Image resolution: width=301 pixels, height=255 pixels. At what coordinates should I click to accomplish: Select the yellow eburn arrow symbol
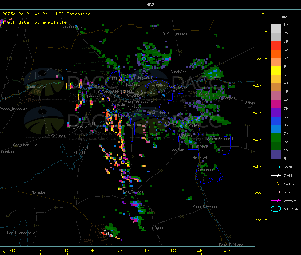(x=276, y=184)
